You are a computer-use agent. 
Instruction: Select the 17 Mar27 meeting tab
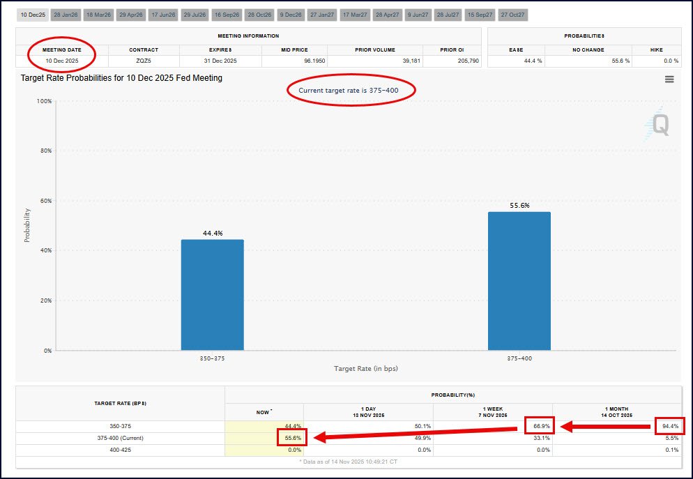click(355, 15)
